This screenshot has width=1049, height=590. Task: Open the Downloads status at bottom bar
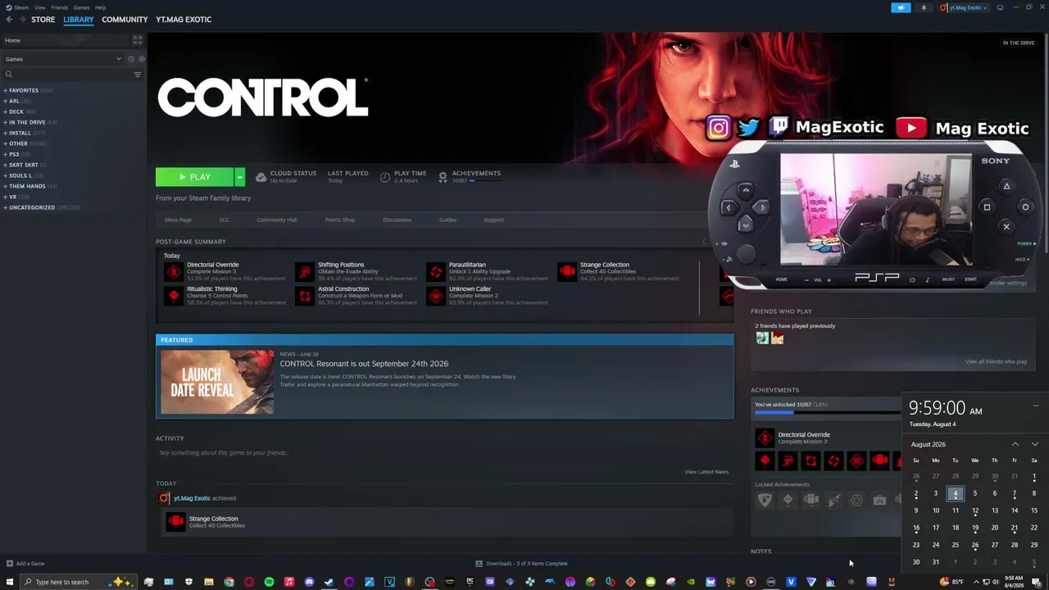522,564
